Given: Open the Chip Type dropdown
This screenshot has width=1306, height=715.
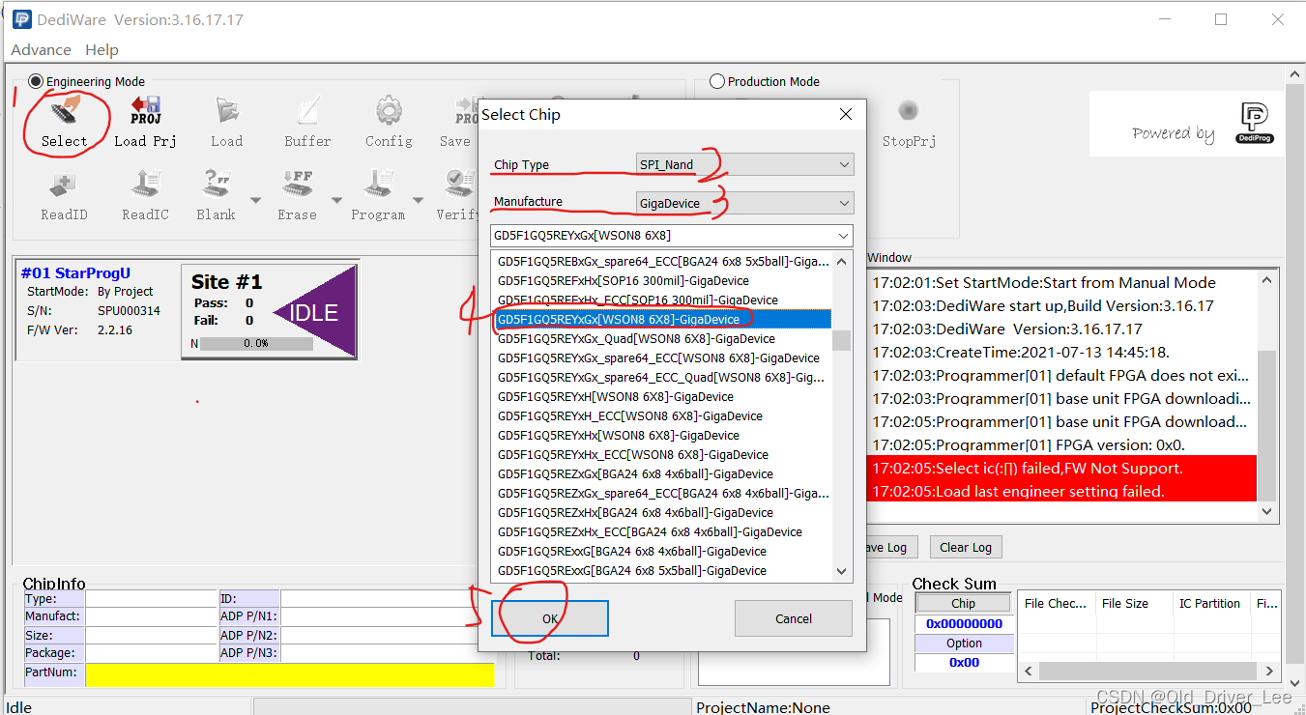Looking at the screenshot, I should point(744,164).
